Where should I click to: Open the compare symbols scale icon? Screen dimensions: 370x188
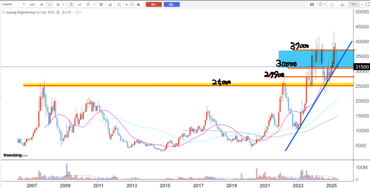click(119, 4)
